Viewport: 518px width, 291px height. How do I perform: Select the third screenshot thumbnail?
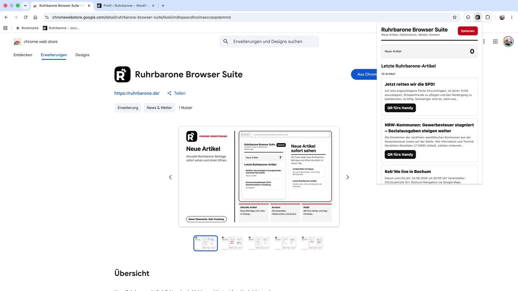click(x=259, y=243)
